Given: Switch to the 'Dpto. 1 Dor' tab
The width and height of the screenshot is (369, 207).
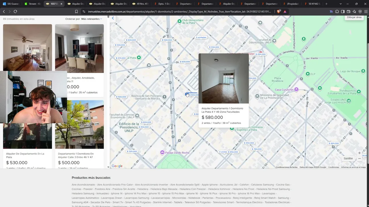Looking at the screenshot, I should pos(162,4).
